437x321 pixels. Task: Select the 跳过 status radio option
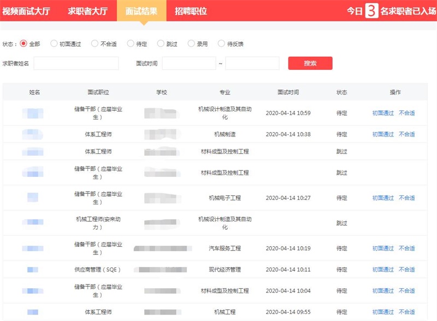coord(160,44)
